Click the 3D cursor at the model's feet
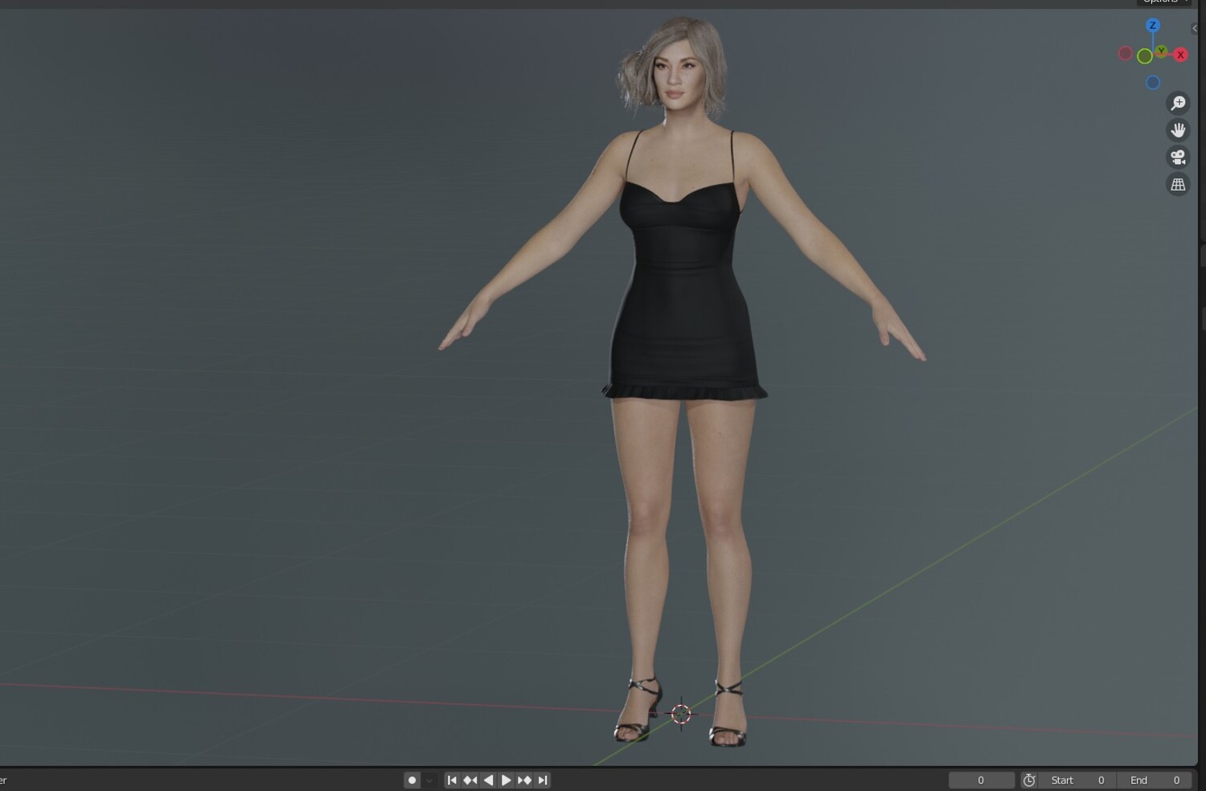This screenshot has width=1206, height=791. (681, 714)
